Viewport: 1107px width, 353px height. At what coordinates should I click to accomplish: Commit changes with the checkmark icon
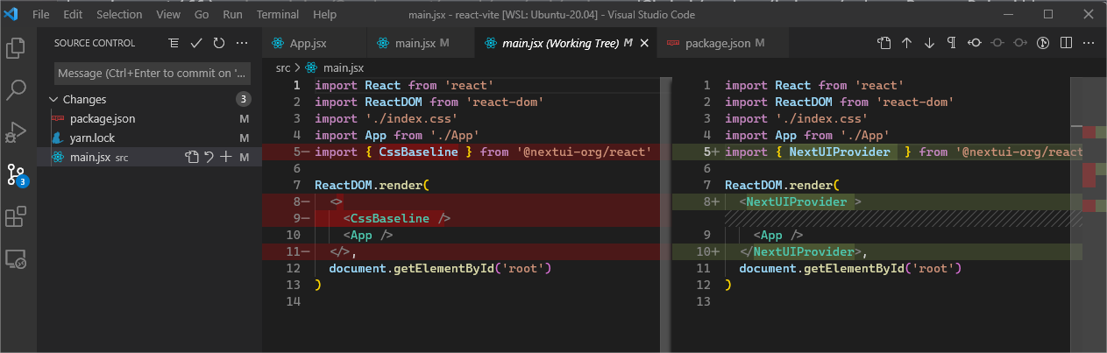(x=196, y=43)
